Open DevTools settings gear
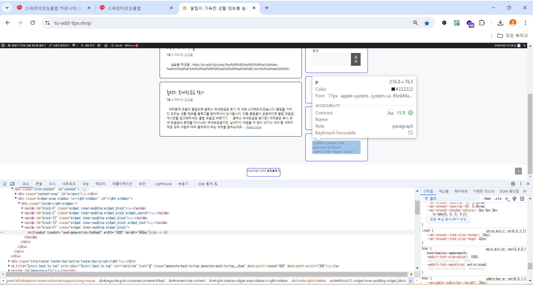 coord(513,184)
